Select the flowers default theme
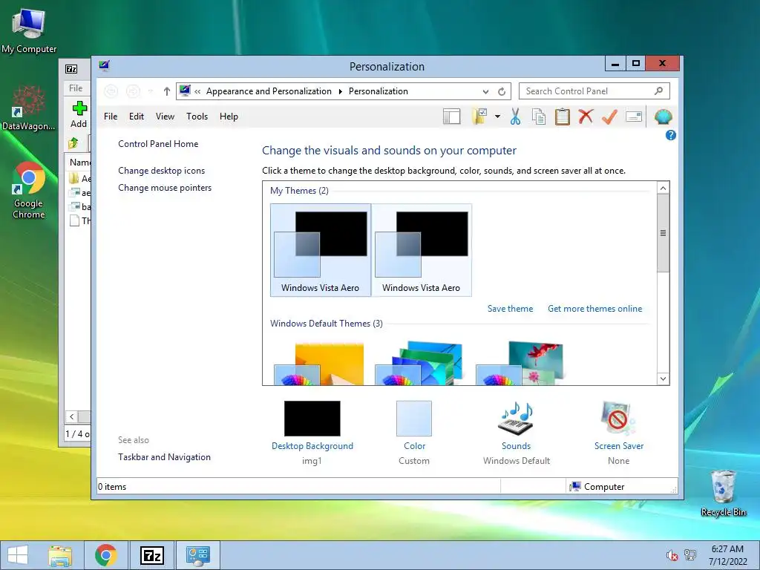This screenshot has width=760, height=570. pyautogui.click(x=520, y=363)
